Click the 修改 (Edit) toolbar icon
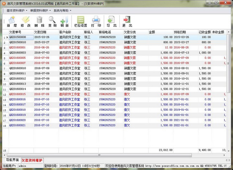The width and height of the screenshot is (233, 170). [x=26, y=21]
